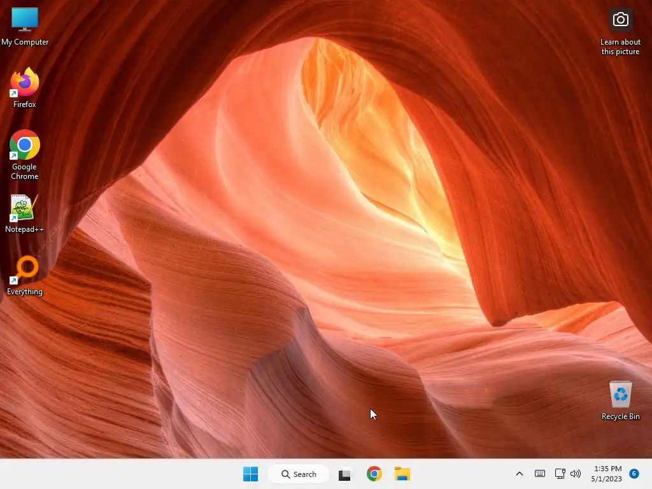Select the Firefox desktop shortcut
The height and width of the screenshot is (489, 652).
point(25,88)
